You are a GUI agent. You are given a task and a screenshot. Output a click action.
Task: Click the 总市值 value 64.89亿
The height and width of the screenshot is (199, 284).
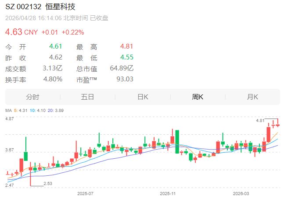pos(122,68)
